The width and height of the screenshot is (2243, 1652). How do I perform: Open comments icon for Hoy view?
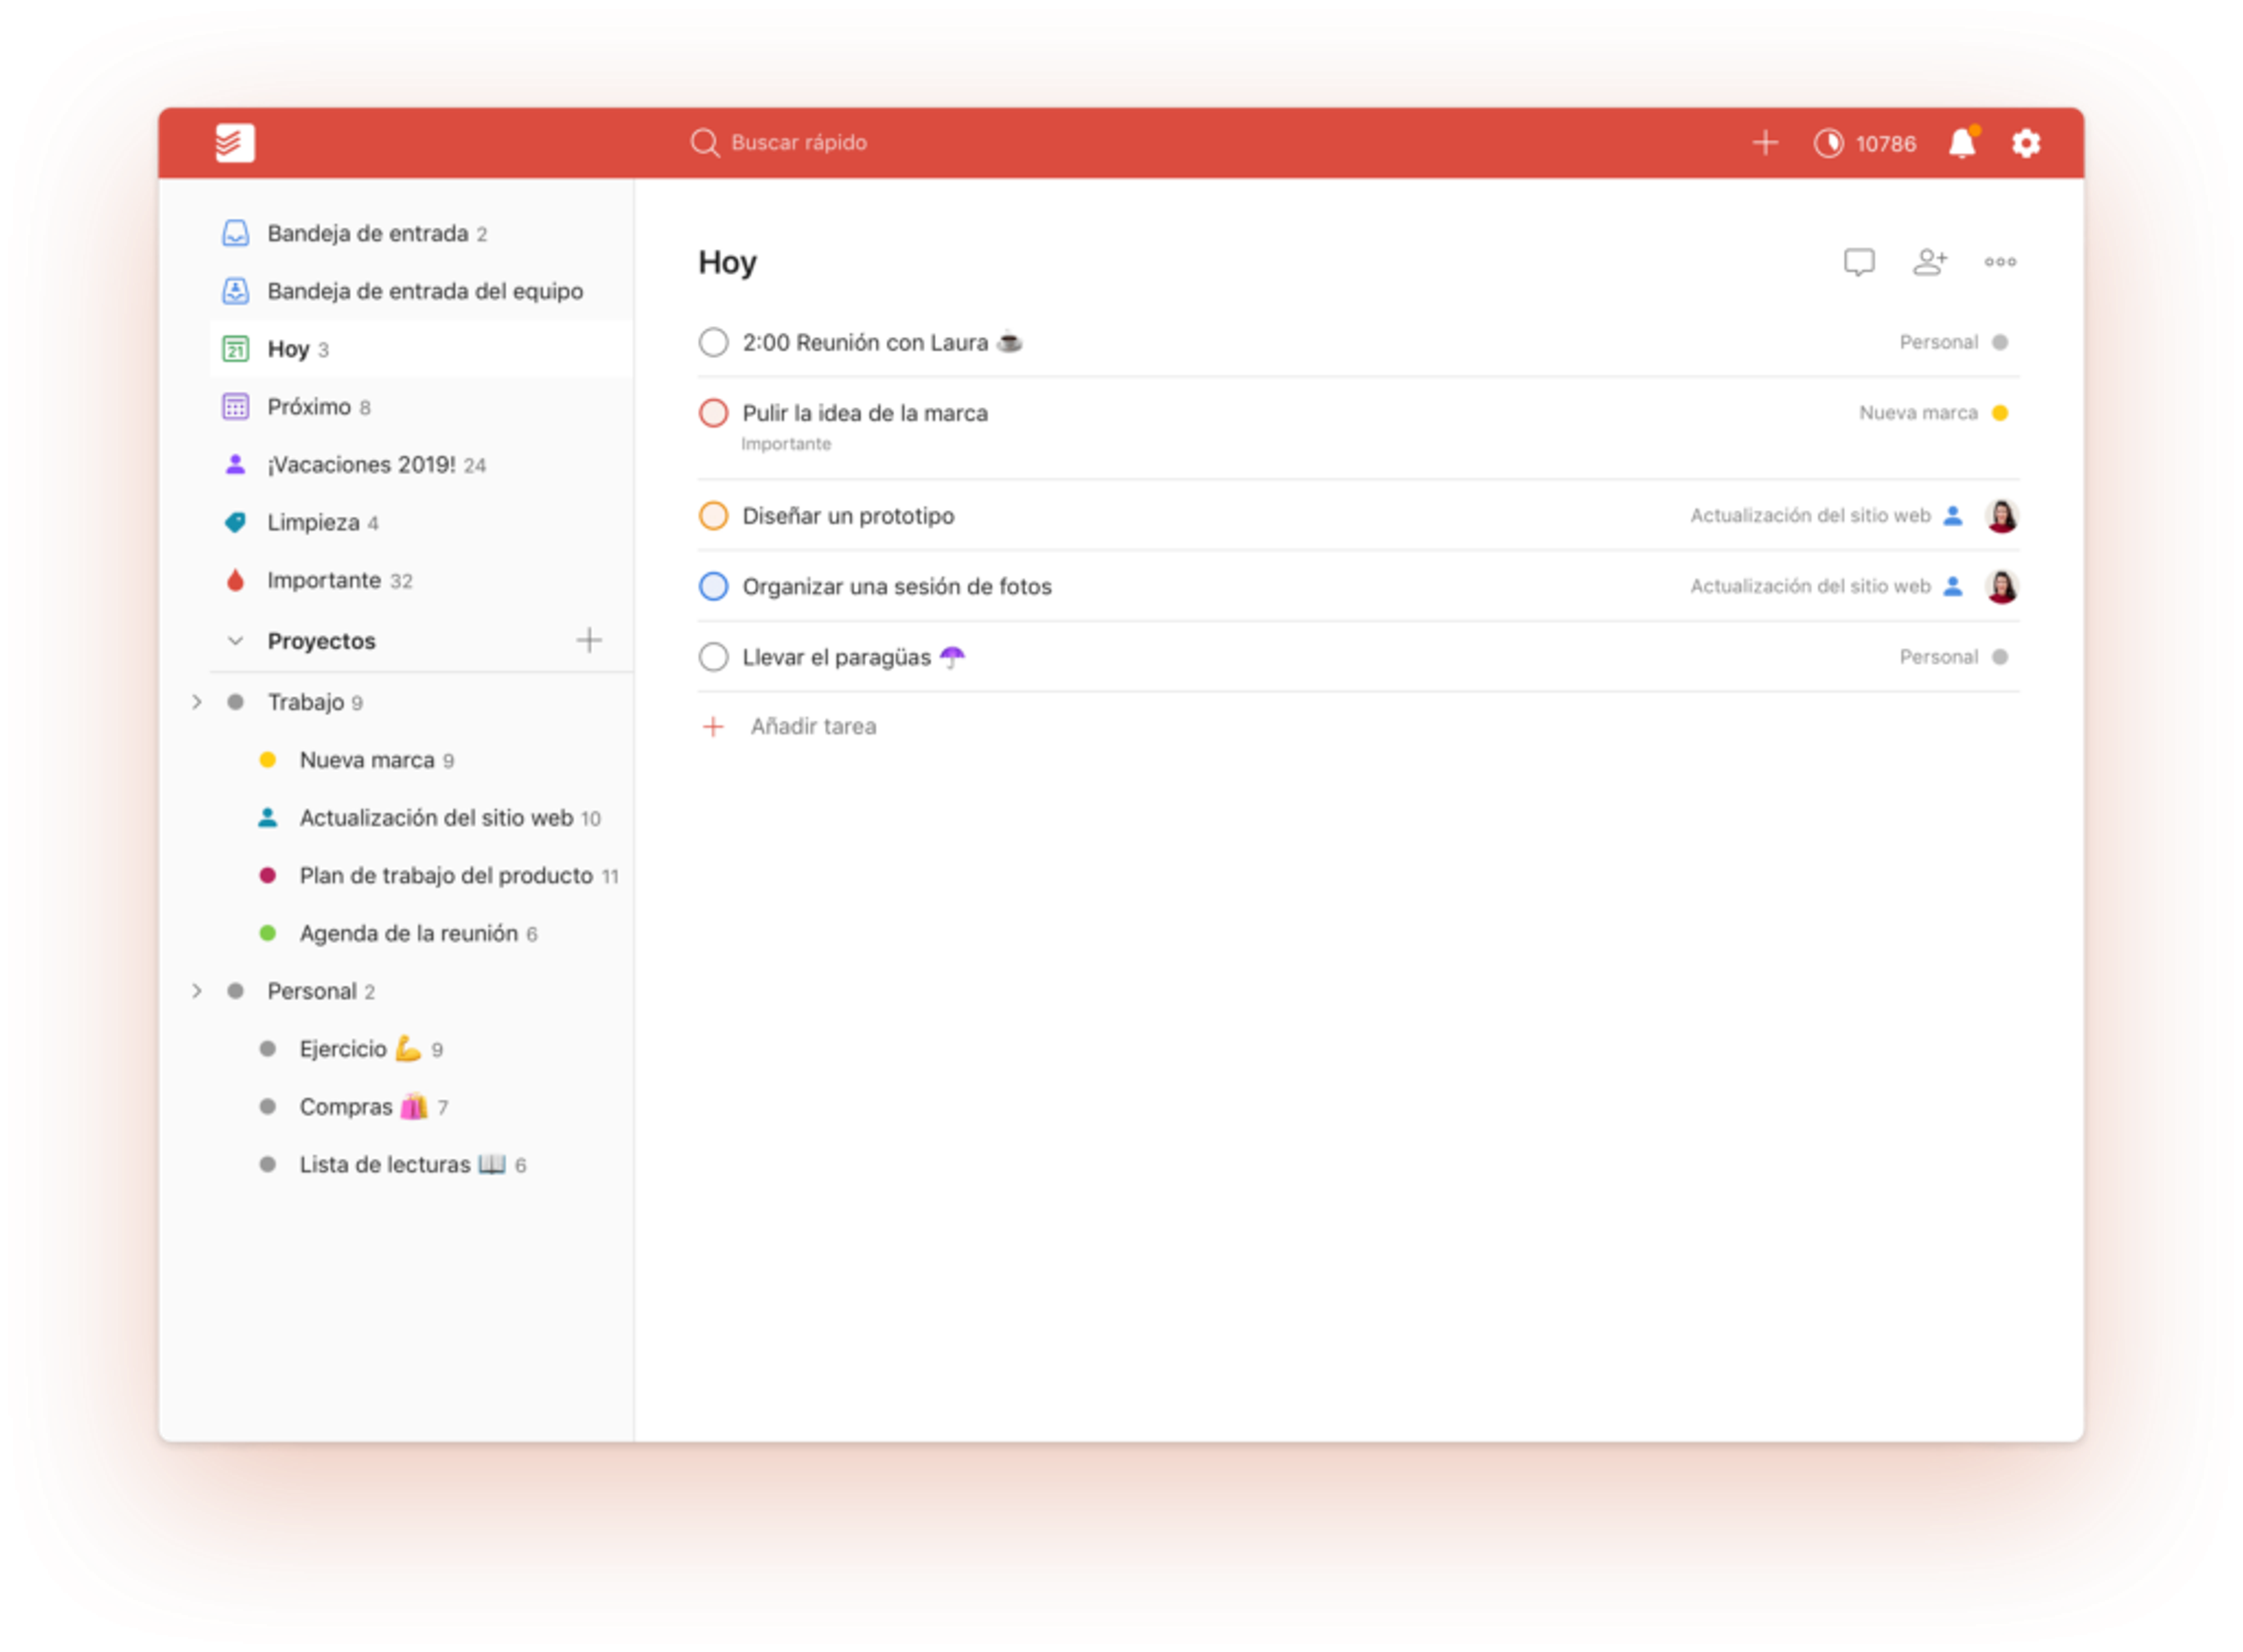[x=1859, y=262]
